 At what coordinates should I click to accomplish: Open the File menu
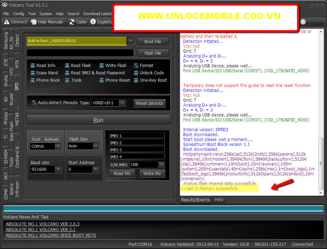(6, 14)
